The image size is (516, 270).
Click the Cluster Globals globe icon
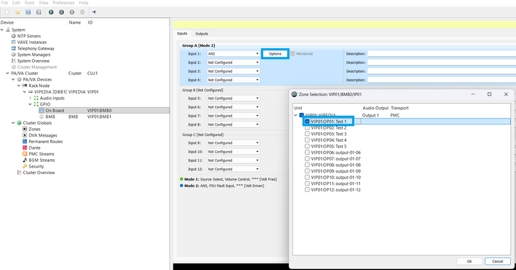pyautogui.click(x=19, y=123)
